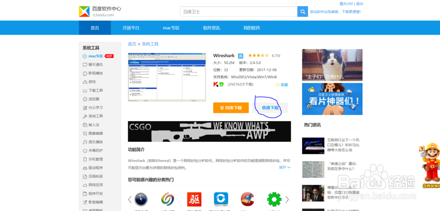Click 添加软件站到桌面 link
The height and width of the screenshot is (211, 440).
(x=335, y=12)
